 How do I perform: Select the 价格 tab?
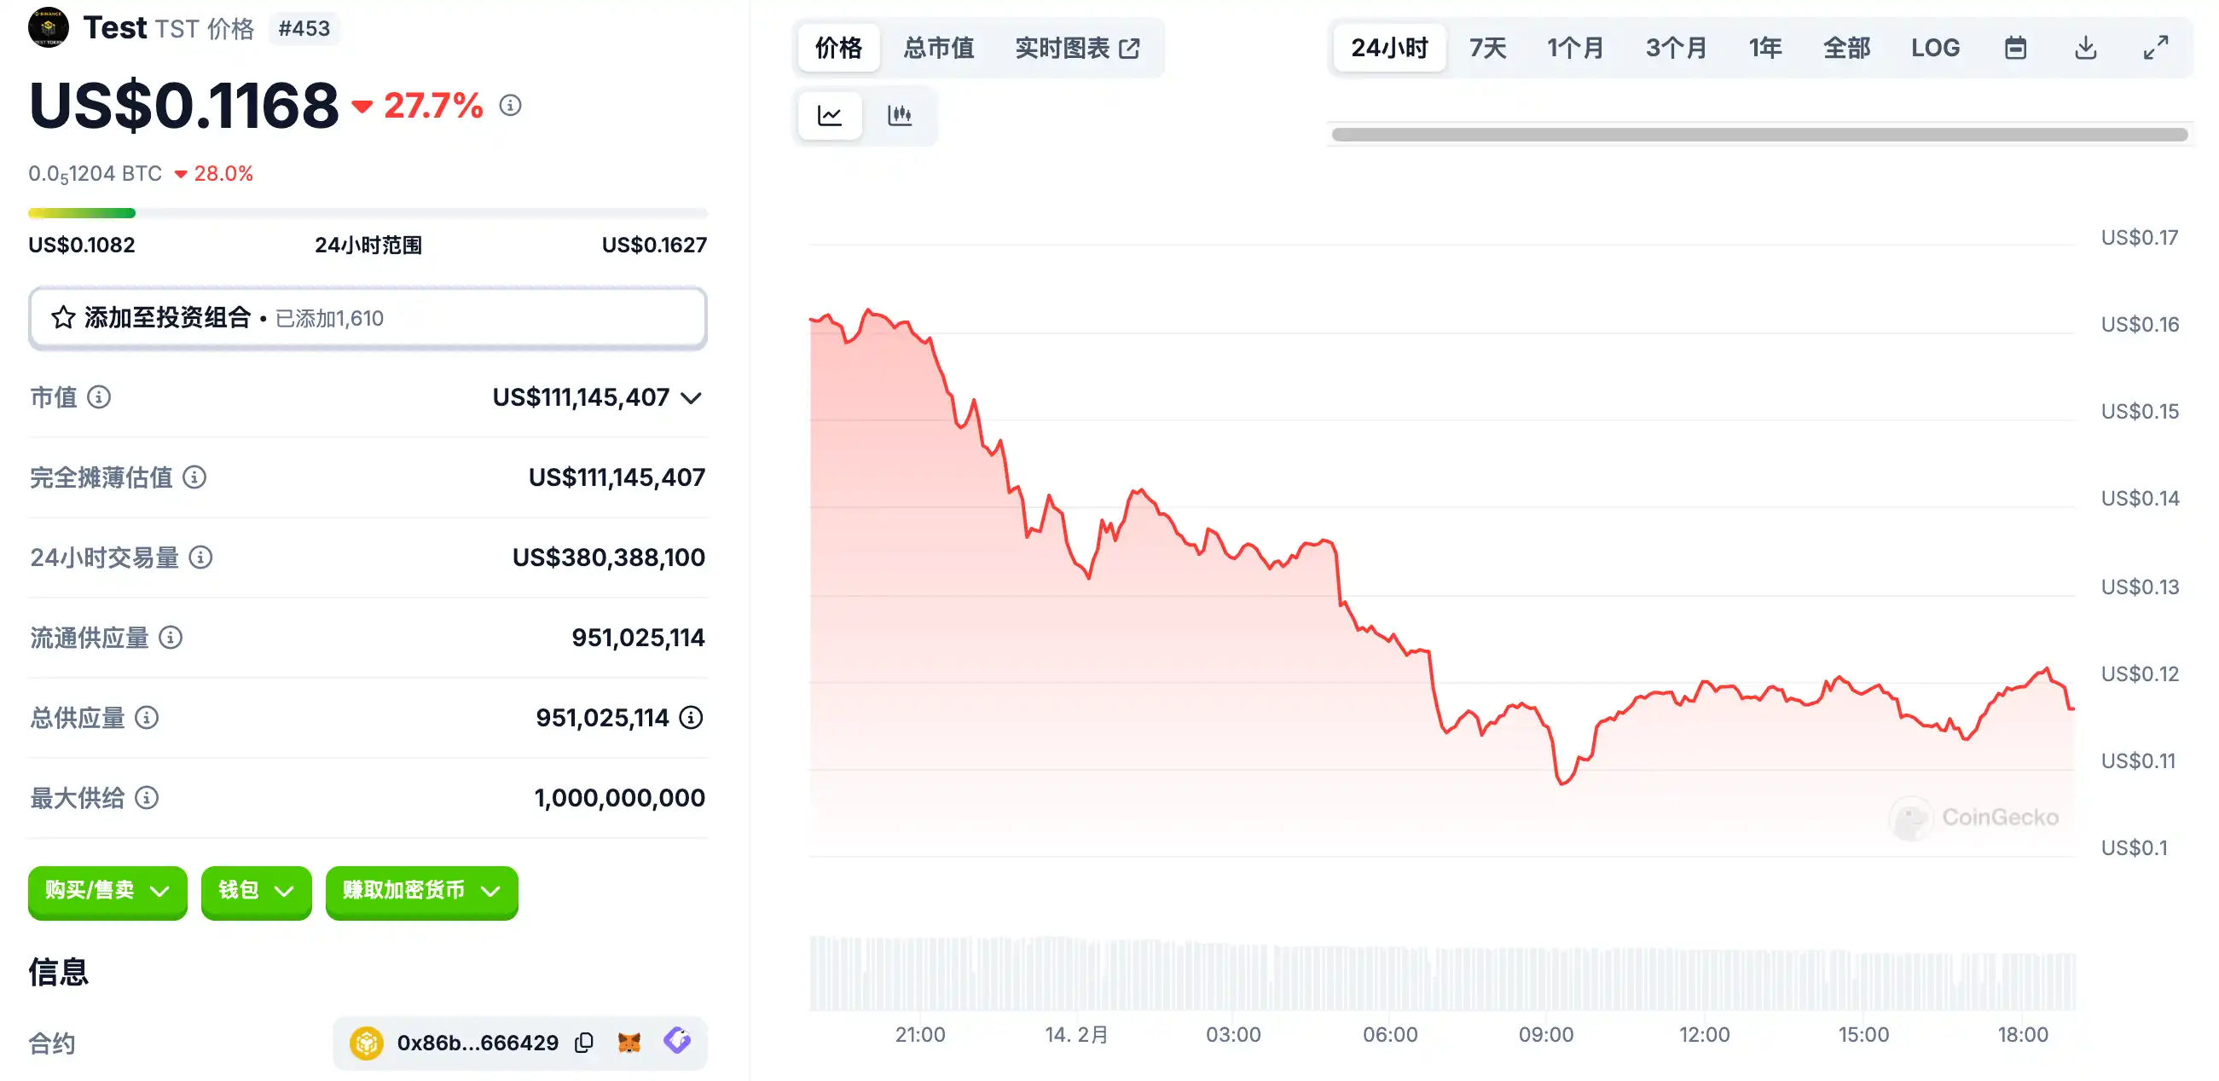click(x=838, y=49)
